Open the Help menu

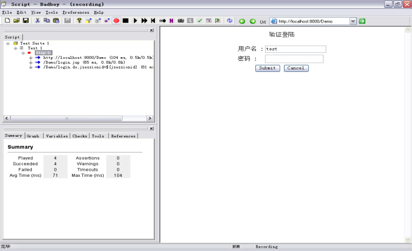[x=99, y=12]
